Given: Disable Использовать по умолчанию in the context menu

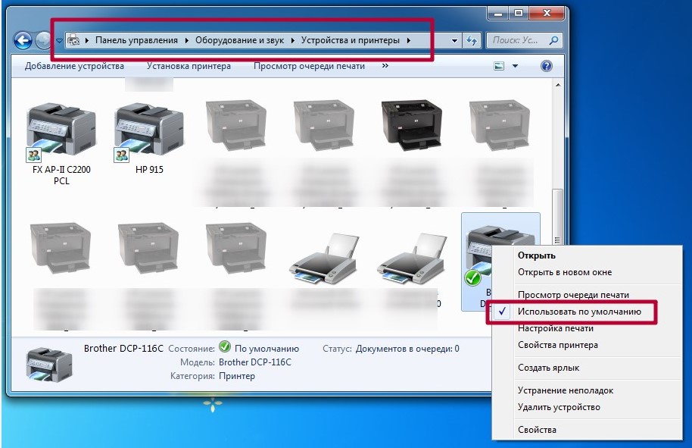Looking at the screenshot, I should 579,312.
